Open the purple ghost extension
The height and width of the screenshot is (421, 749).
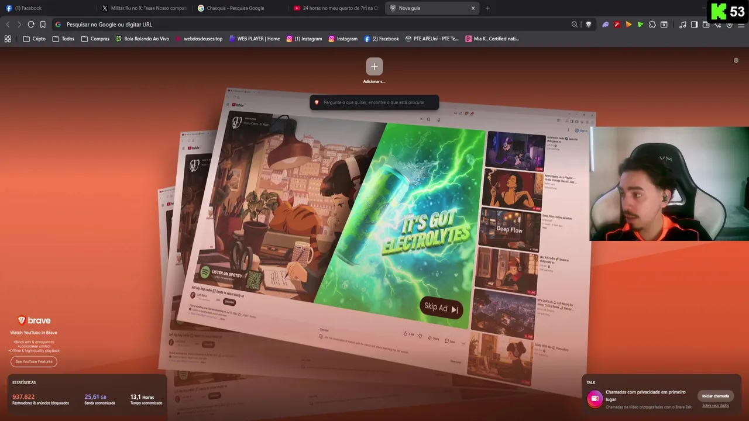point(606,25)
